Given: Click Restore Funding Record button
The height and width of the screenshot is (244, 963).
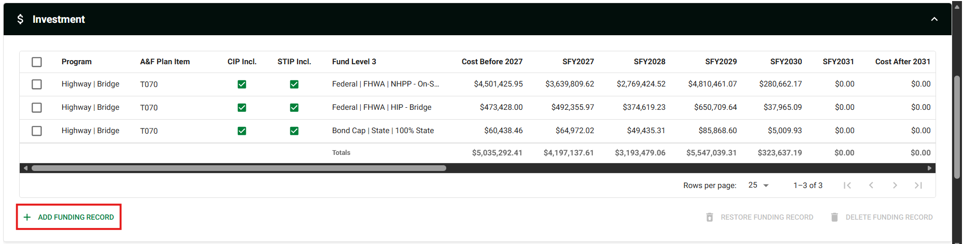Looking at the screenshot, I should tap(760, 217).
